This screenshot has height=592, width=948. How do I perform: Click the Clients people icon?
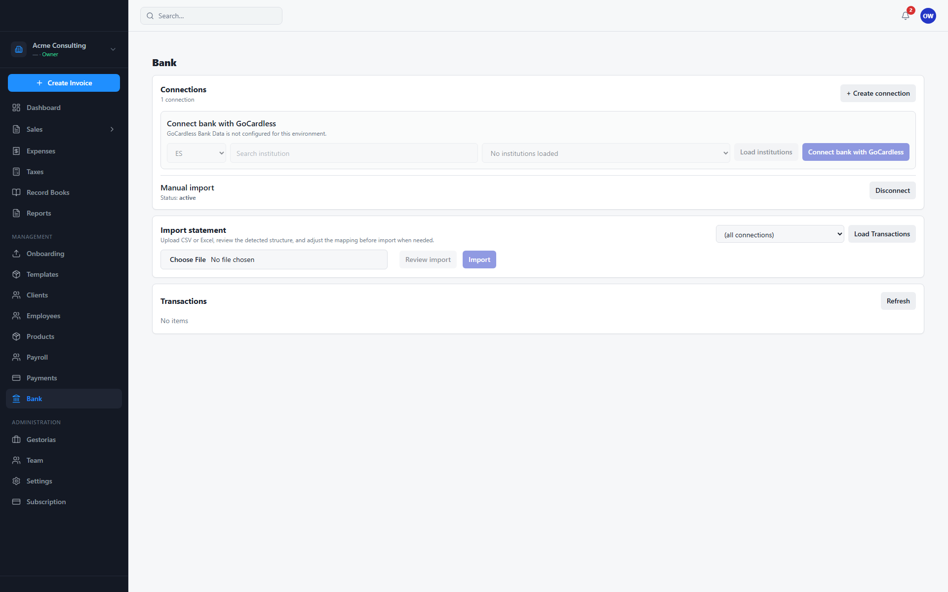click(16, 295)
